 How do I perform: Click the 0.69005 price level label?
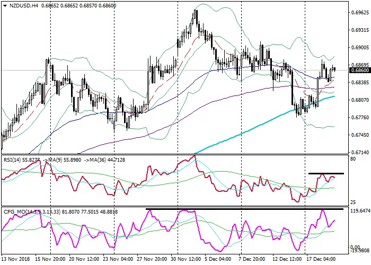pyautogui.click(x=359, y=47)
